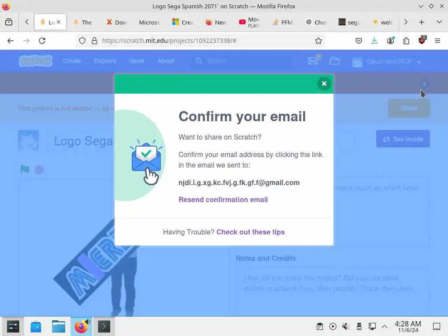Click the See inside button
Screen dimensions: 448x336
[x=403, y=139]
